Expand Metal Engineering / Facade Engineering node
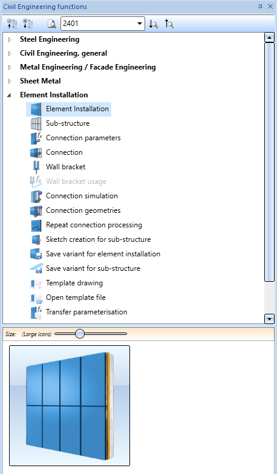This screenshot has width=277, height=474. pos(10,67)
